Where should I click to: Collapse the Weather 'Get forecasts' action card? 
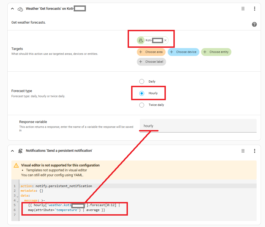(x=12, y=9)
